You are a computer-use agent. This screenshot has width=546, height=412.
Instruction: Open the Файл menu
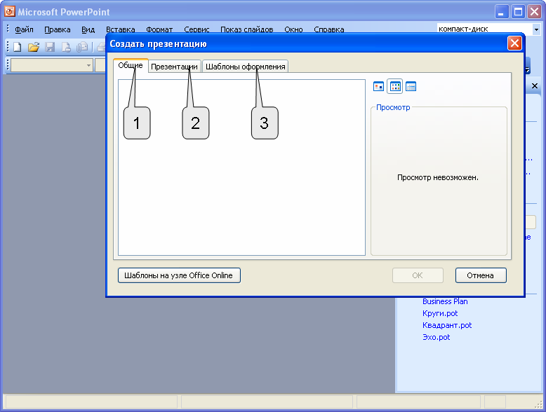pos(24,29)
